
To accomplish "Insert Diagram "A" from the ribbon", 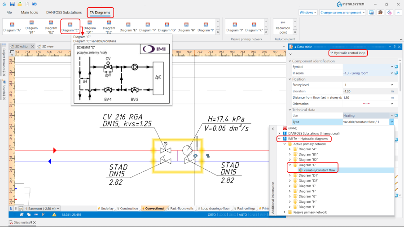I will pyautogui.click(x=12, y=26).
